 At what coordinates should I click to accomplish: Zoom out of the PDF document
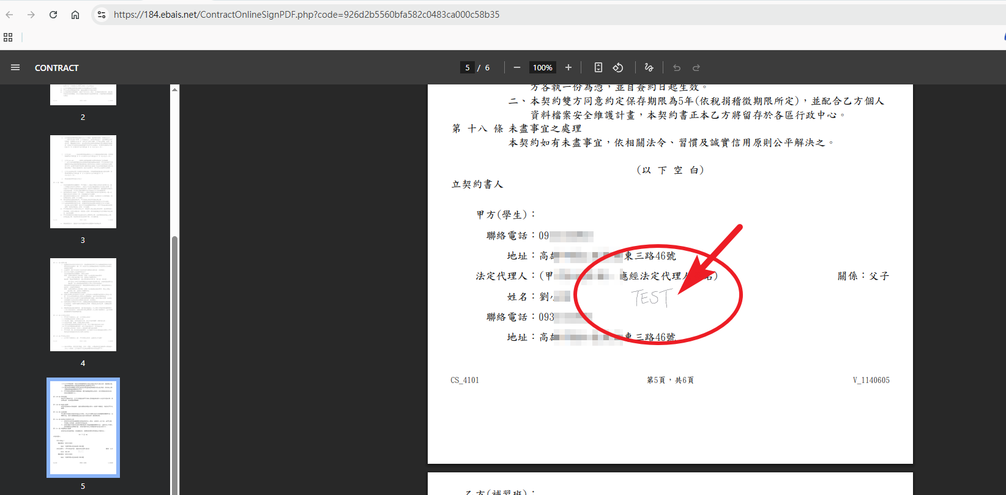pos(517,67)
